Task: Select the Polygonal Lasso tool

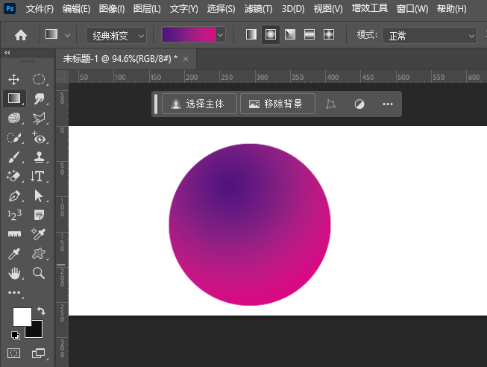Action: (x=39, y=118)
